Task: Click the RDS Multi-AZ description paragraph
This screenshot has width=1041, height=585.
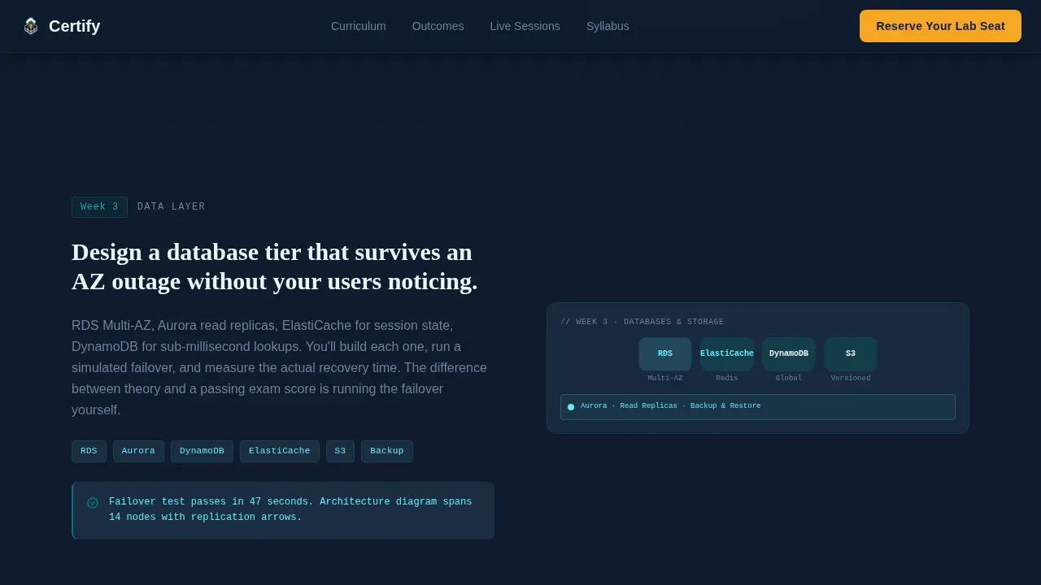Action: [280, 368]
